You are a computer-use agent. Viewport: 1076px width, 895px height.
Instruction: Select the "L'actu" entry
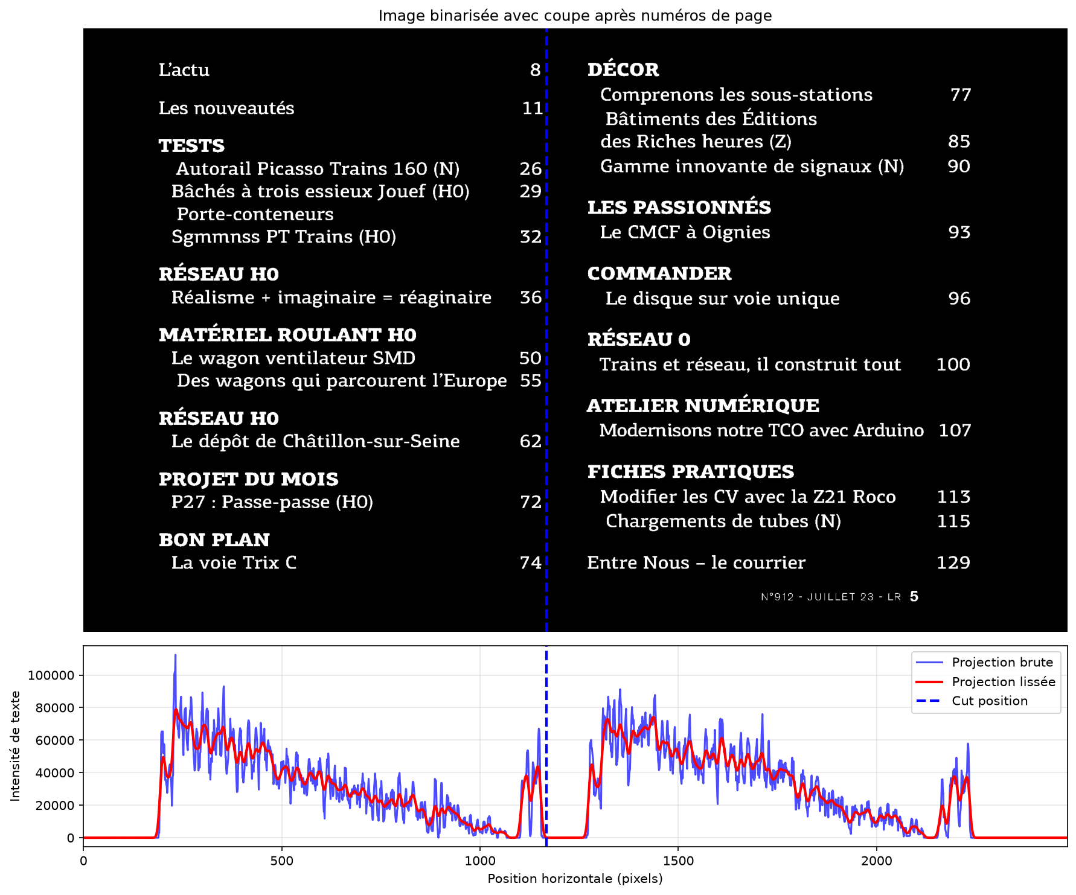[184, 70]
